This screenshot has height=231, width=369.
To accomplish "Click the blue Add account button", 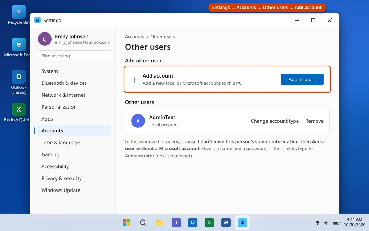I will [302, 79].
